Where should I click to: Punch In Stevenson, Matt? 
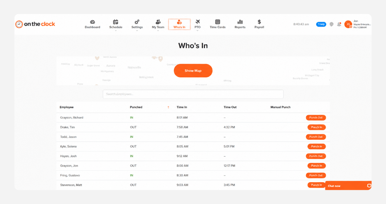click(317, 185)
